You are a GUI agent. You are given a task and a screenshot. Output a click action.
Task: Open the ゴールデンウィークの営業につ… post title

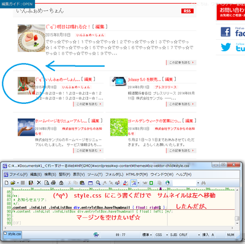[154, 121]
